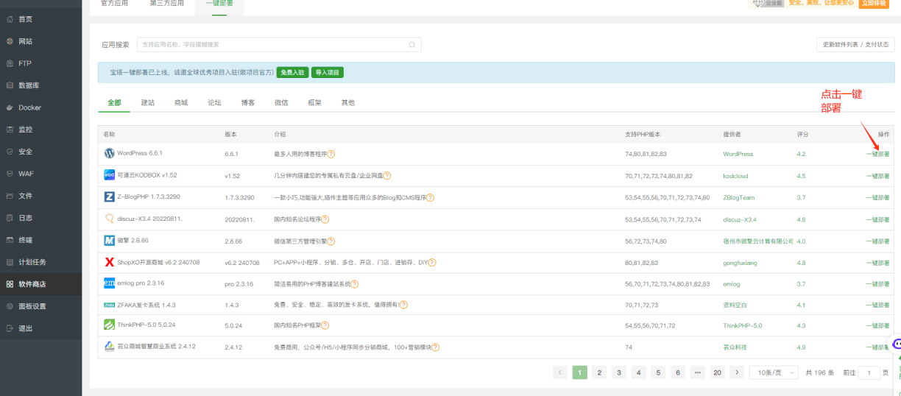This screenshot has height=396, width=901.
Task: Click the next page arrow
Action: (737, 372)
